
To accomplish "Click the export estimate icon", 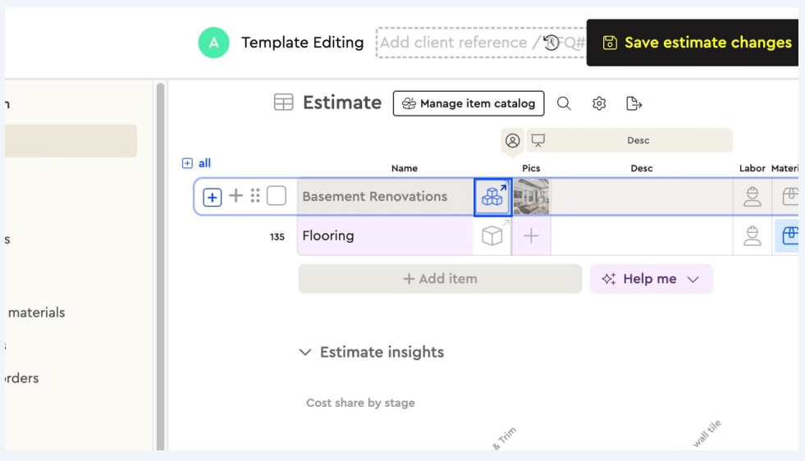I will [x=633, y=103].
